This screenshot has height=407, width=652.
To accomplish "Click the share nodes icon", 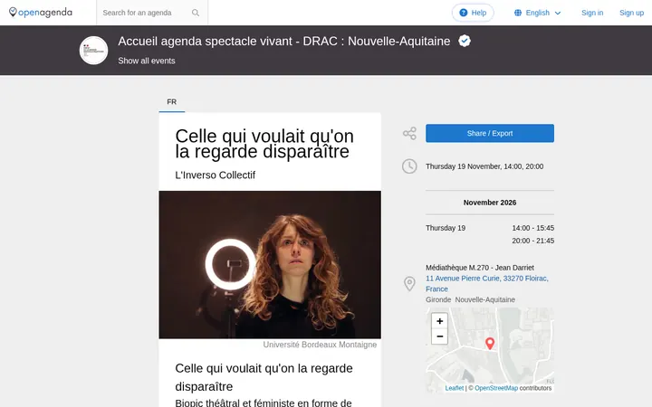I will [409, 133].
